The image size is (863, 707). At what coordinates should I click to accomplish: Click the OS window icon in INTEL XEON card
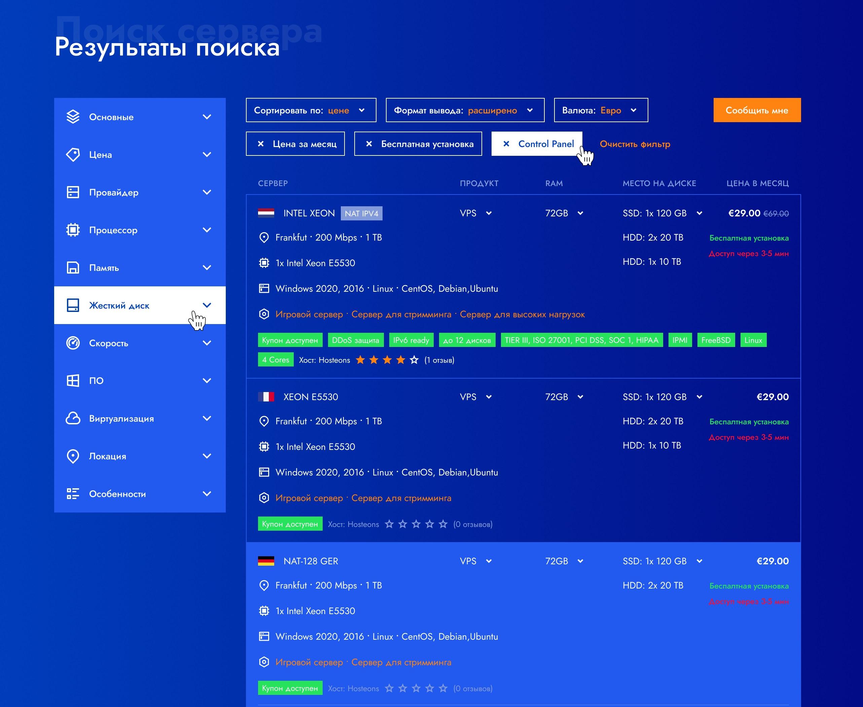(264, 289)
